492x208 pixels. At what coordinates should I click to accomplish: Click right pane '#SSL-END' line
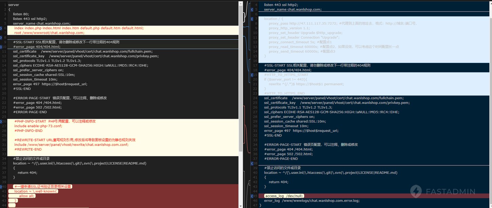[x=273, y=135]
